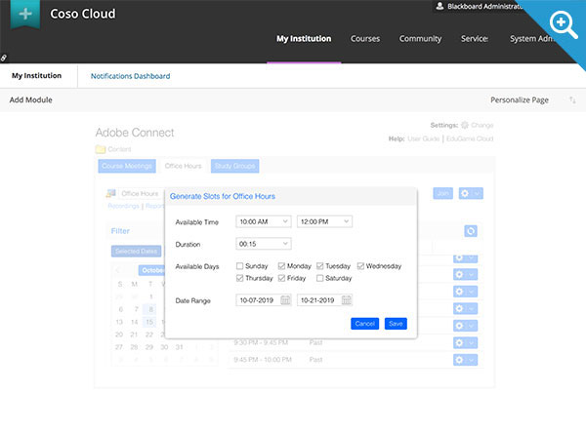Click the Change settings link

[x=482, y=125]
